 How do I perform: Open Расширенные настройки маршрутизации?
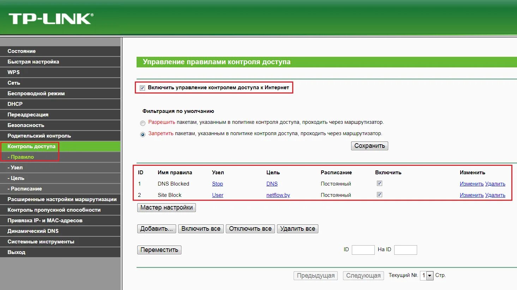point(60,199)
